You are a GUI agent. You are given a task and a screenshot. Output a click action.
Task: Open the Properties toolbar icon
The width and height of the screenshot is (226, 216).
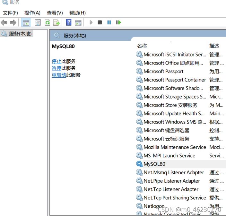pos(38,22)
